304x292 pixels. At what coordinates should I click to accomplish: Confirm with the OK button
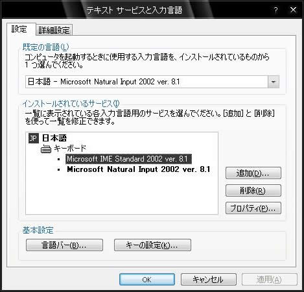pos(147,280)
